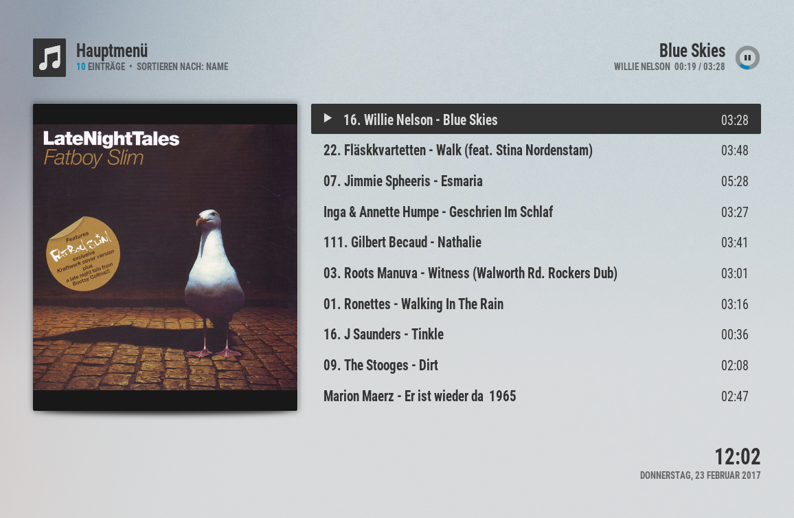
Task: Select 16. Willie Nelson - Blue Skies track
Action: [x=536, y=119]
